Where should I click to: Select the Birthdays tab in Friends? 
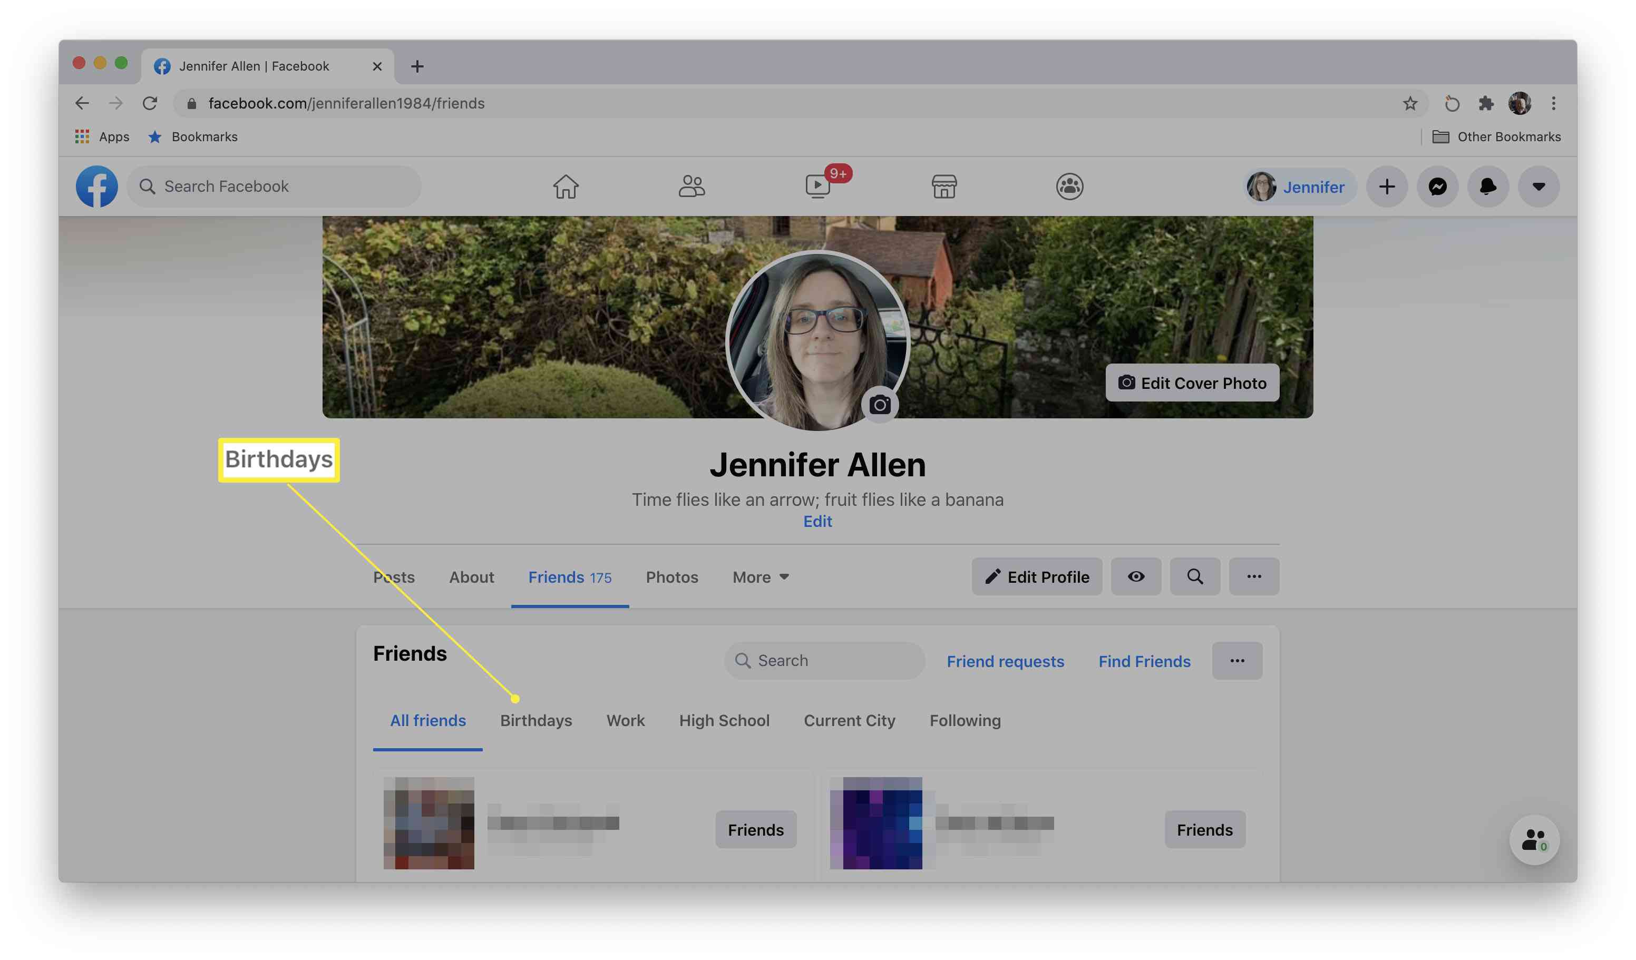[x=535, y=720]
